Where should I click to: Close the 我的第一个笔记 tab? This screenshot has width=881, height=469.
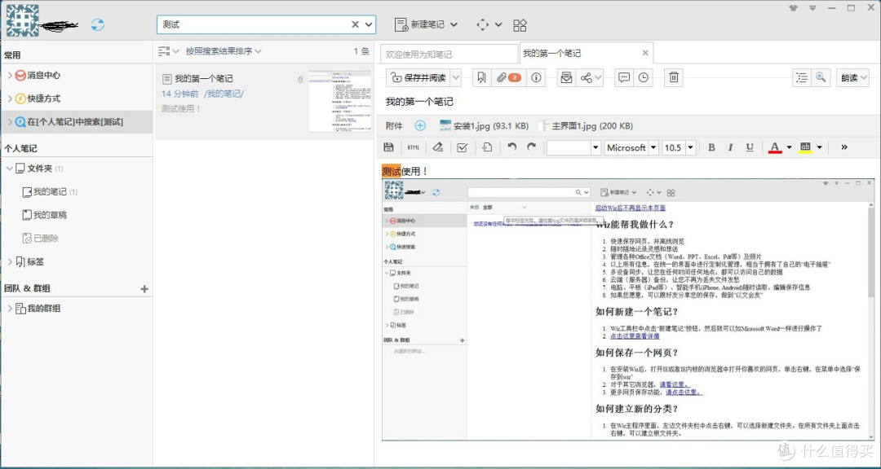(x=645, y=53)
